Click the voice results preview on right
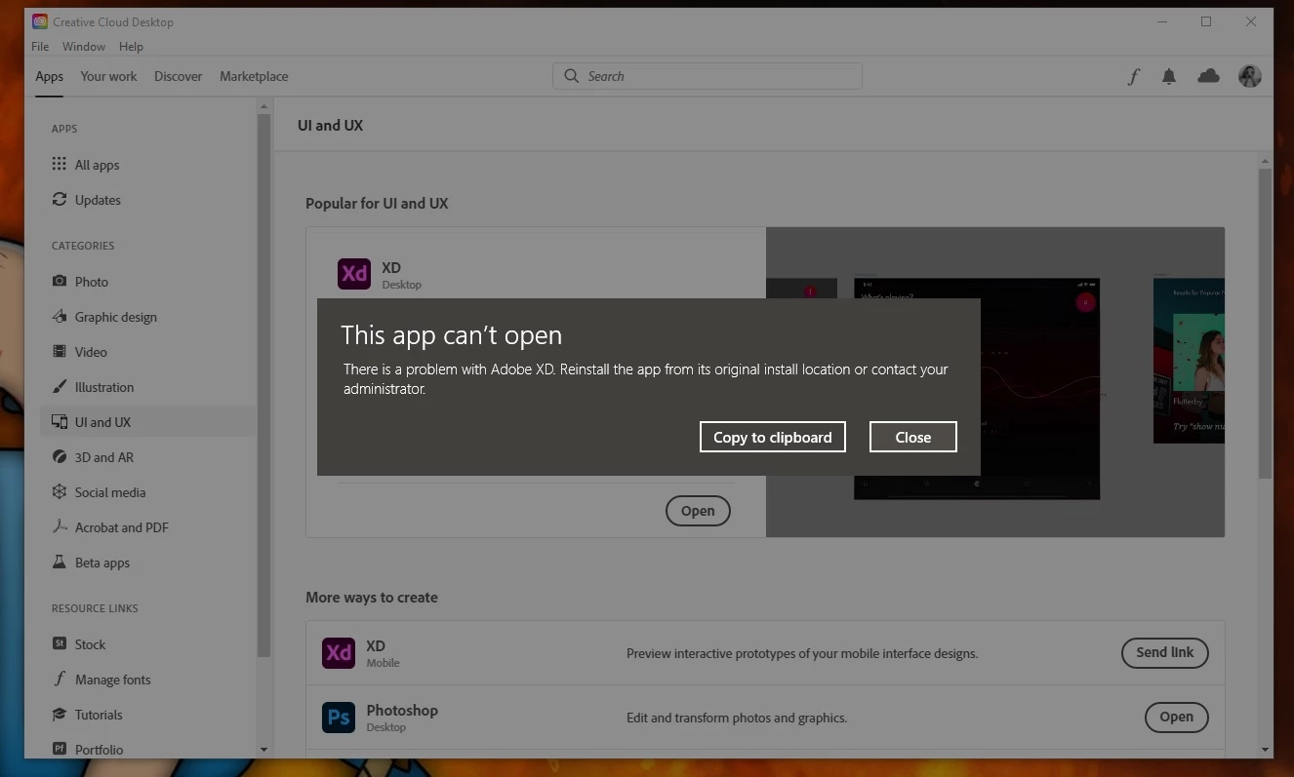 coord(1189,361)
